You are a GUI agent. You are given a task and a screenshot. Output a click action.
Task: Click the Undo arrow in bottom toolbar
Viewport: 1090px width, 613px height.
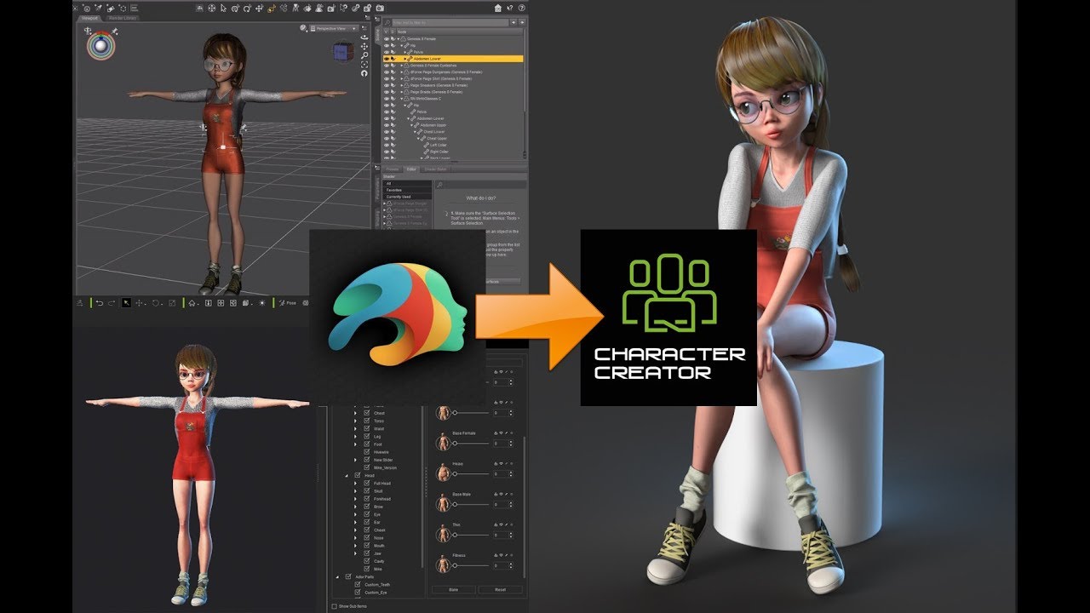tap(100, 303)
